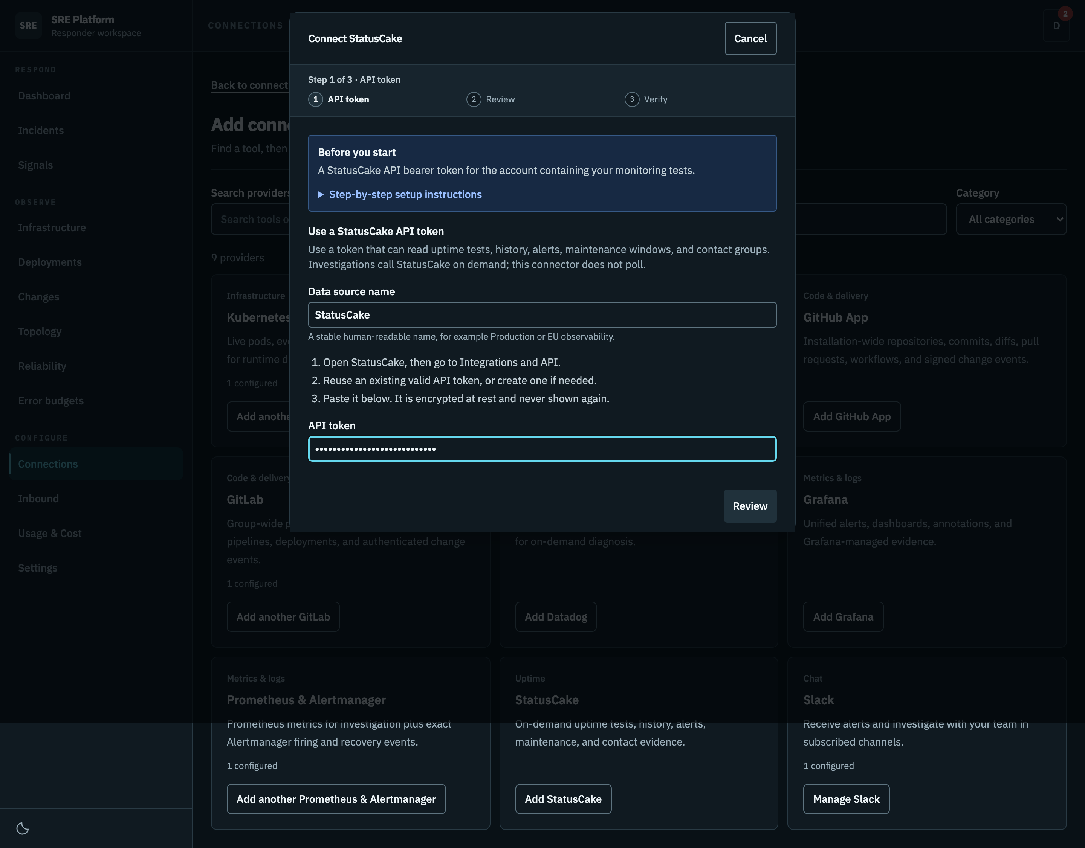Click the Before you start heading
This screenshot has width=1085, height=848.
tap(357, 153)
